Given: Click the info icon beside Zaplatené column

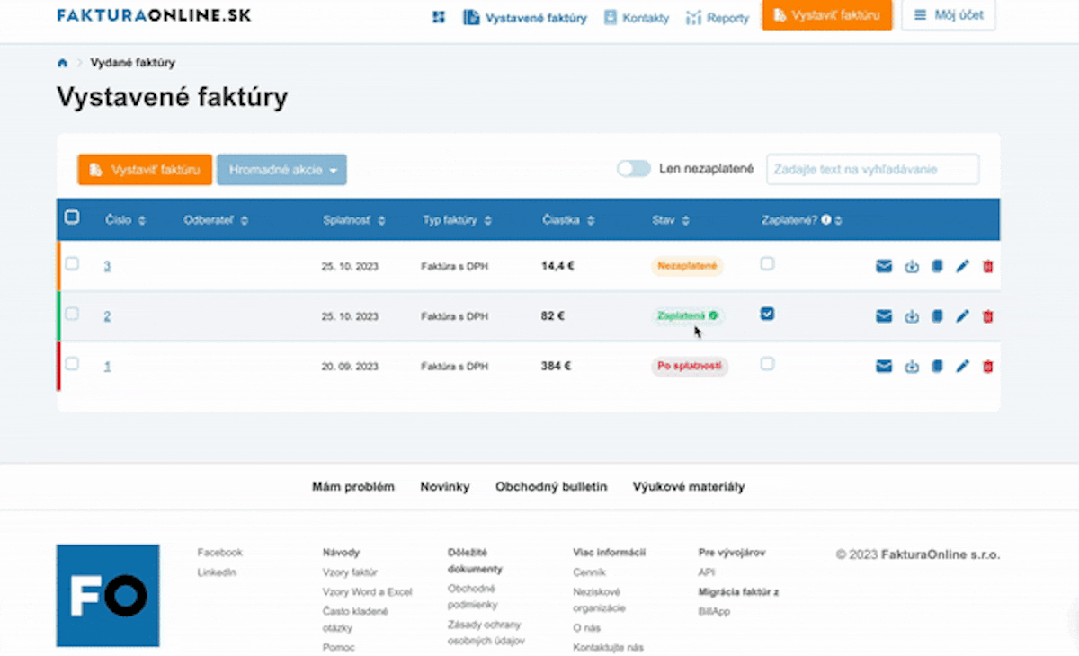Looking at the screenshot, I should pyautogui.click(x=825, y=220).
